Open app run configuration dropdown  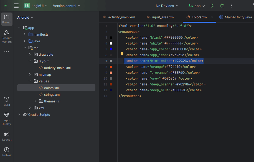tap(197, 6)
